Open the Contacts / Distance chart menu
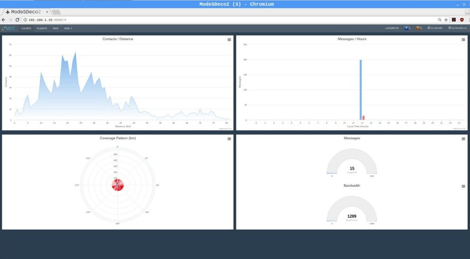The height and width of the screenshot is (259, 470). point(229,39)
